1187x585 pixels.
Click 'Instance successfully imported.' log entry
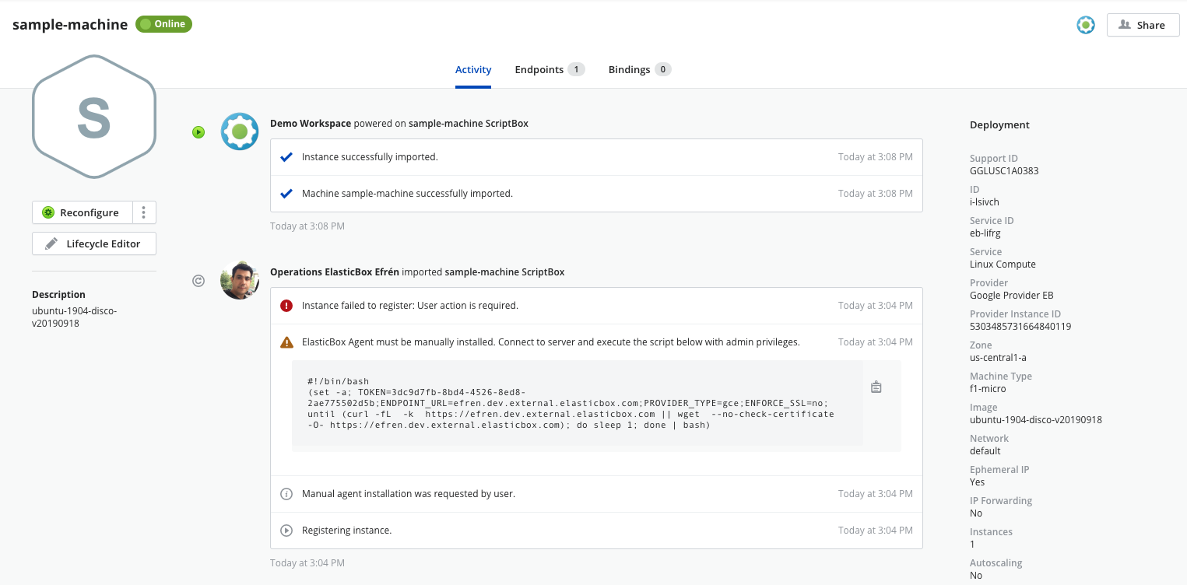[x=370, y=157]
